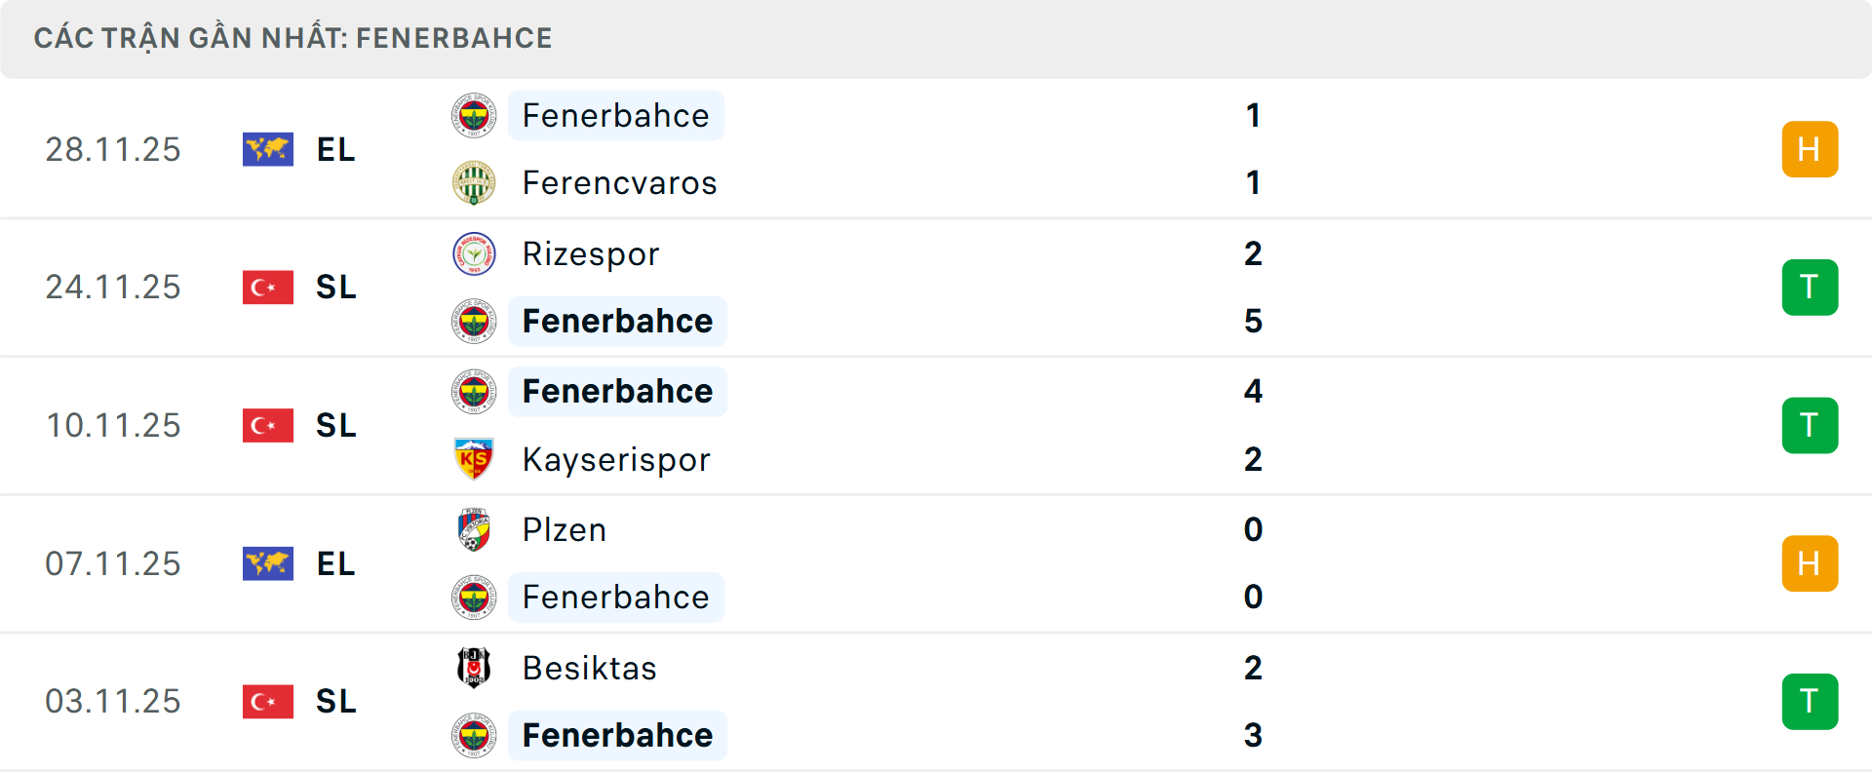Click the score 5 in the Rizespor match
This screenshot has width=1872, height=772.
(x=1253, y=321)
